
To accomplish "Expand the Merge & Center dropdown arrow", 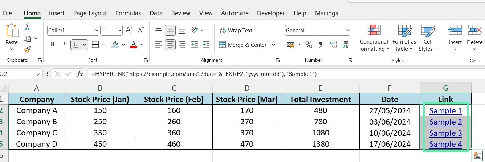I will (273, 45).
